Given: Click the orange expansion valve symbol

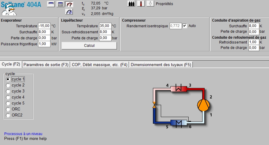Looking at the screenshot, I should tap(154, 105).
